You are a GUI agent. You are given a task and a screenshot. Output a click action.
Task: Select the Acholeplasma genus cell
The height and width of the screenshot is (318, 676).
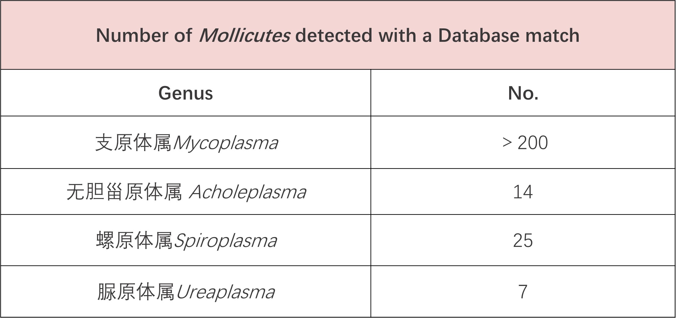coord(186,192)
